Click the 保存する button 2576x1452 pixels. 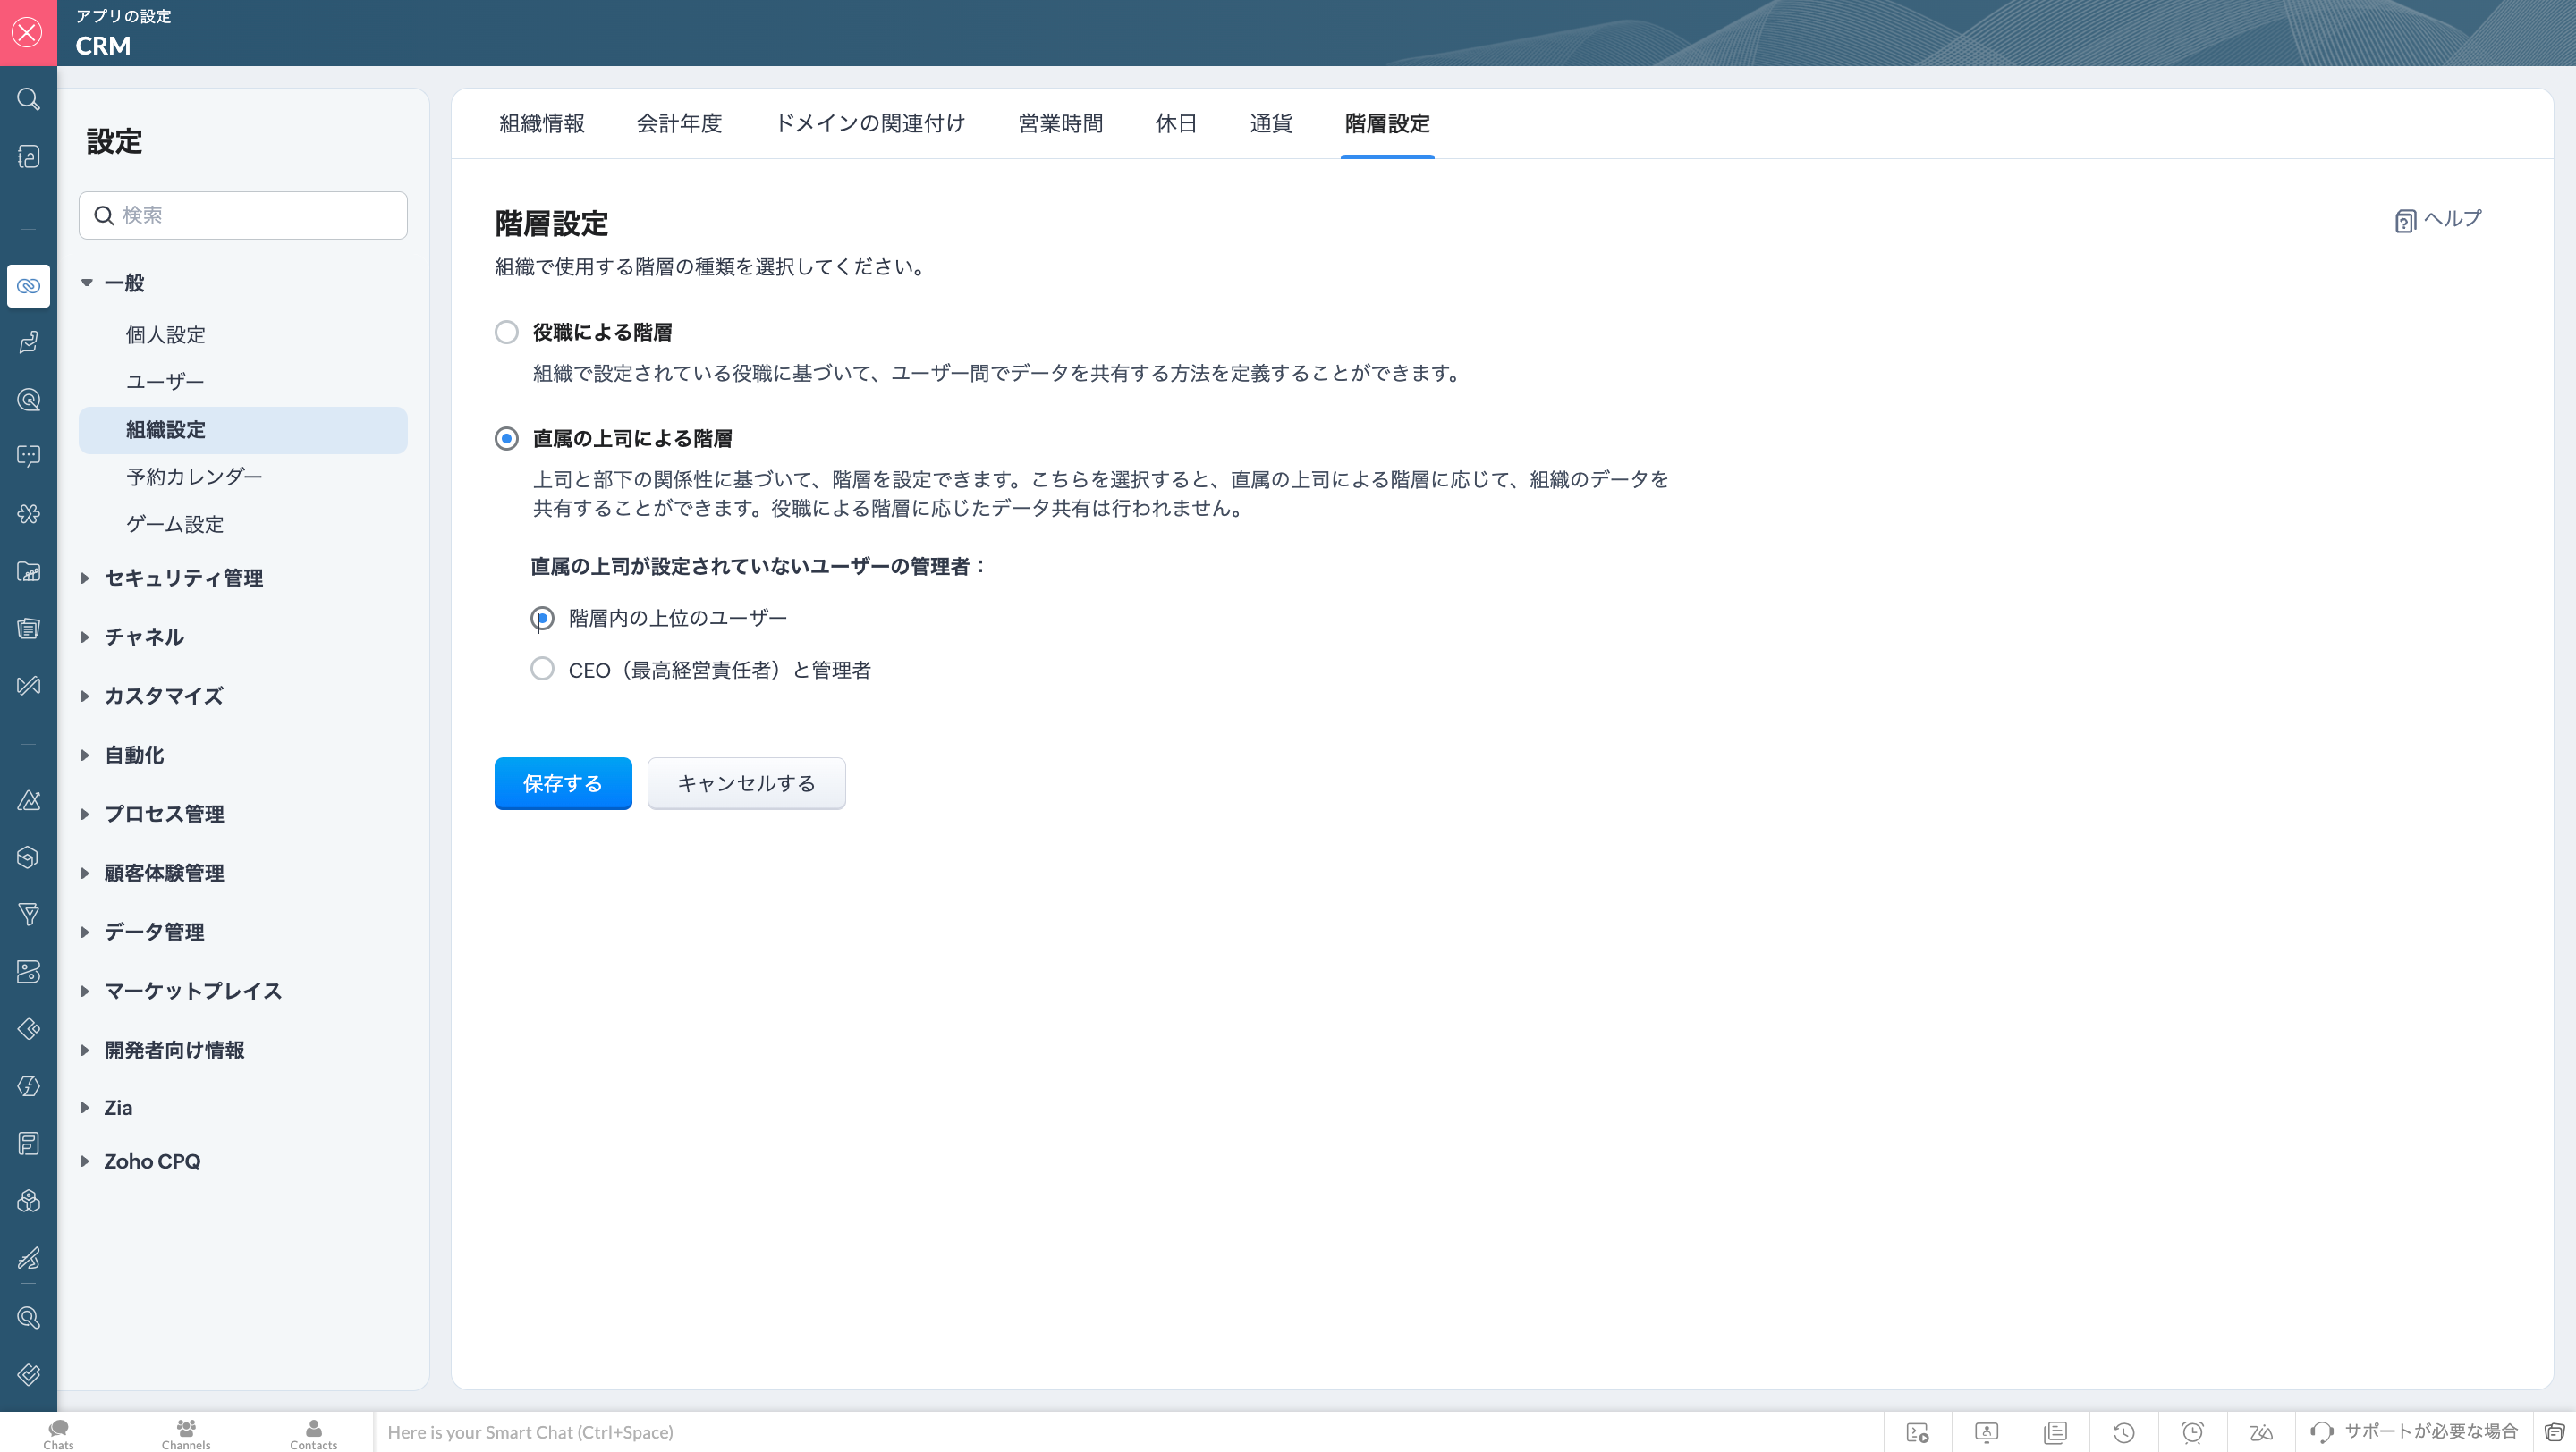(563, 783)
